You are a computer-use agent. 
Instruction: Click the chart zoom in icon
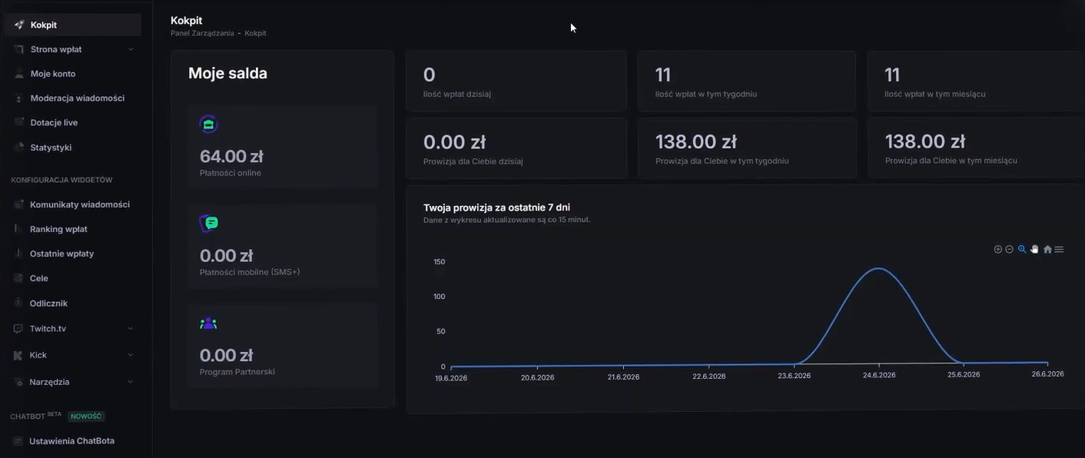(997, 250)
